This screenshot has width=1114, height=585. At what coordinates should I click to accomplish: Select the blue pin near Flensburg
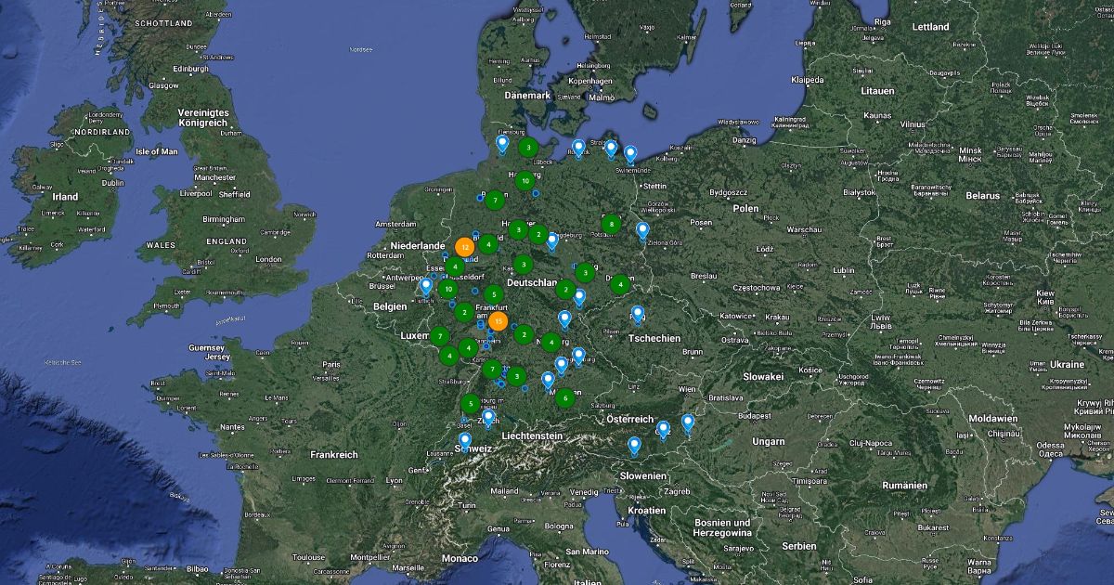pyautogui.click(x=502, y=143)
